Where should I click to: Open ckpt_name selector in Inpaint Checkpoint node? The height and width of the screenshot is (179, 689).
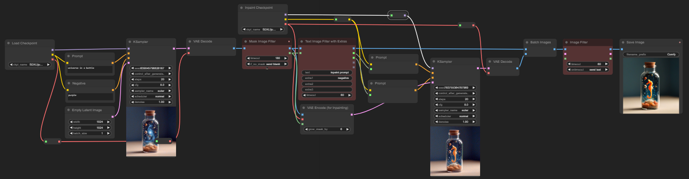[263, 30]
